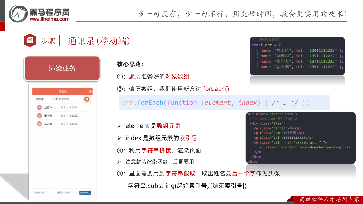Click the contact icon in the 通讯录 header

pos(90,91)
